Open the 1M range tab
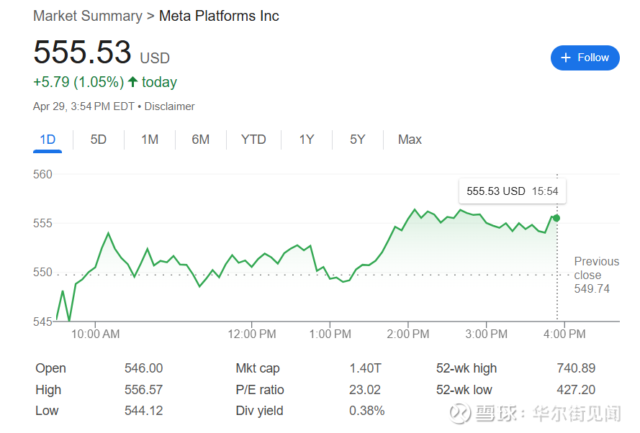Screen dimensions: 640x433 150,140
